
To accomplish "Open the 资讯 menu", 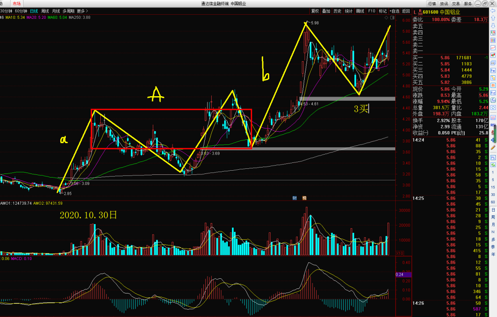I will 444,4.
